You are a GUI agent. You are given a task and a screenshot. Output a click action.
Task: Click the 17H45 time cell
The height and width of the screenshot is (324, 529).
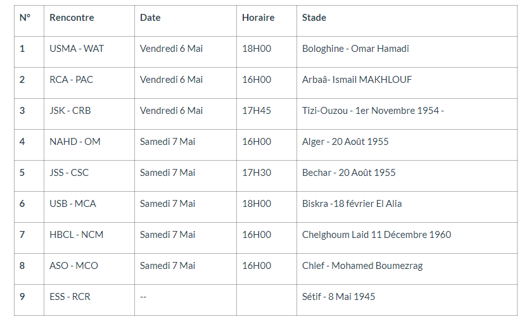(257, 111)
